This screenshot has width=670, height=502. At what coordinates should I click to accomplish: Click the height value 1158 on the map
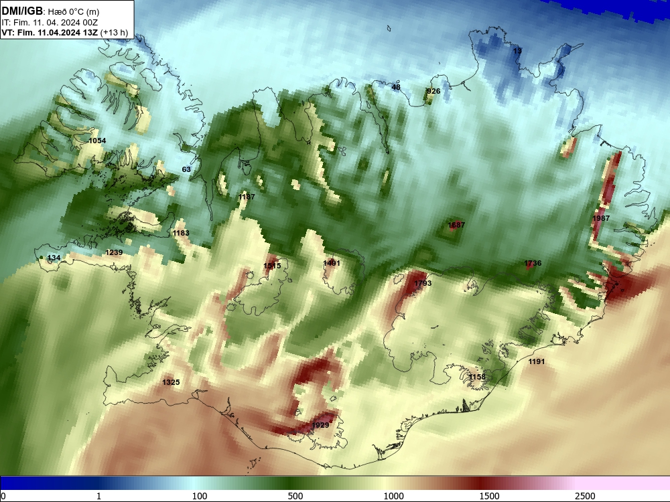(477, 376)
